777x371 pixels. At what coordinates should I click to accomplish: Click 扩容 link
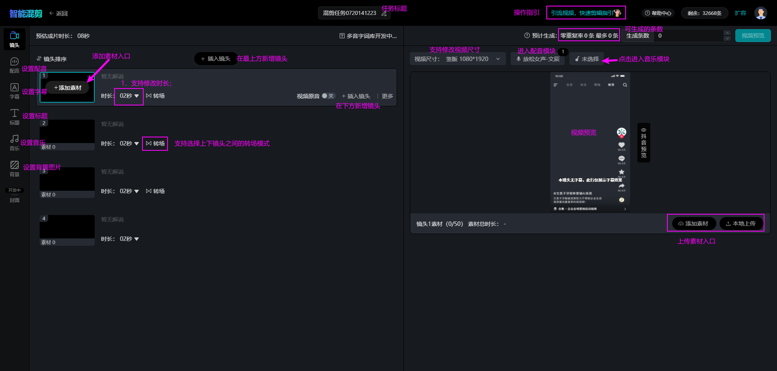click(741, 13)
